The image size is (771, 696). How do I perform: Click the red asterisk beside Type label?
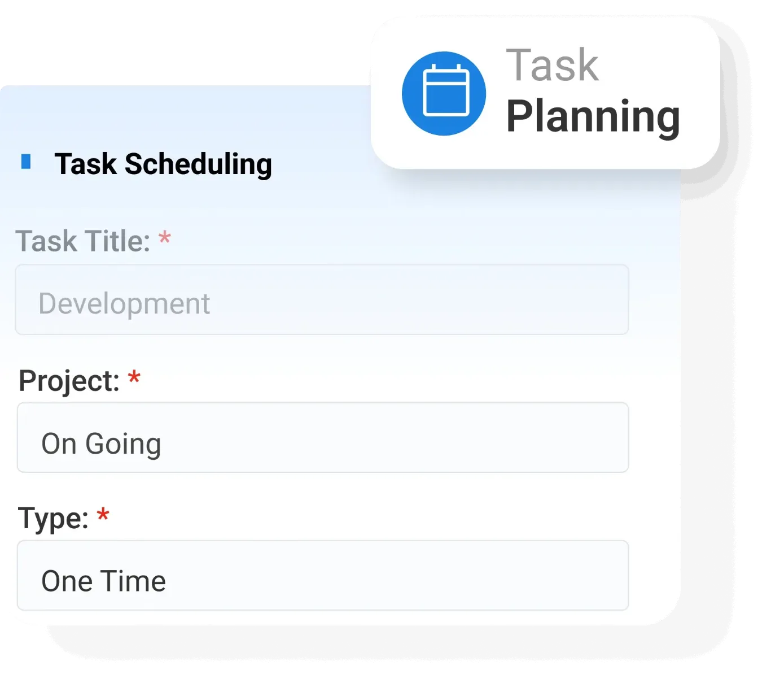pos(103,515)
